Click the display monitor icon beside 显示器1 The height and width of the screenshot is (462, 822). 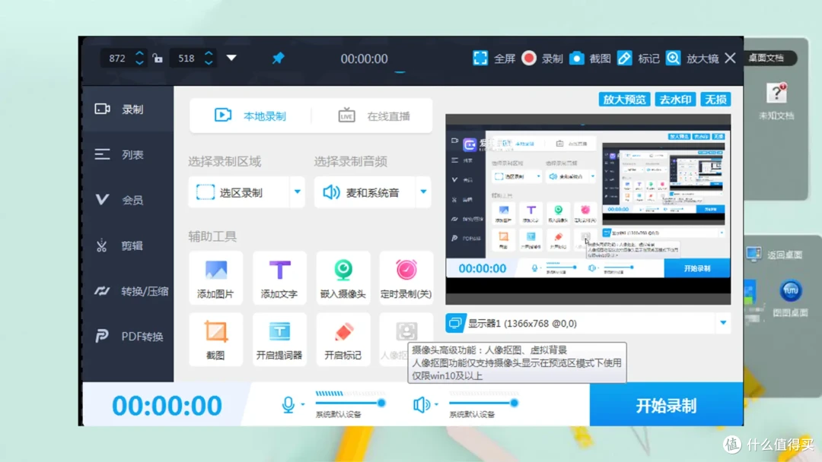coord(455,324)
